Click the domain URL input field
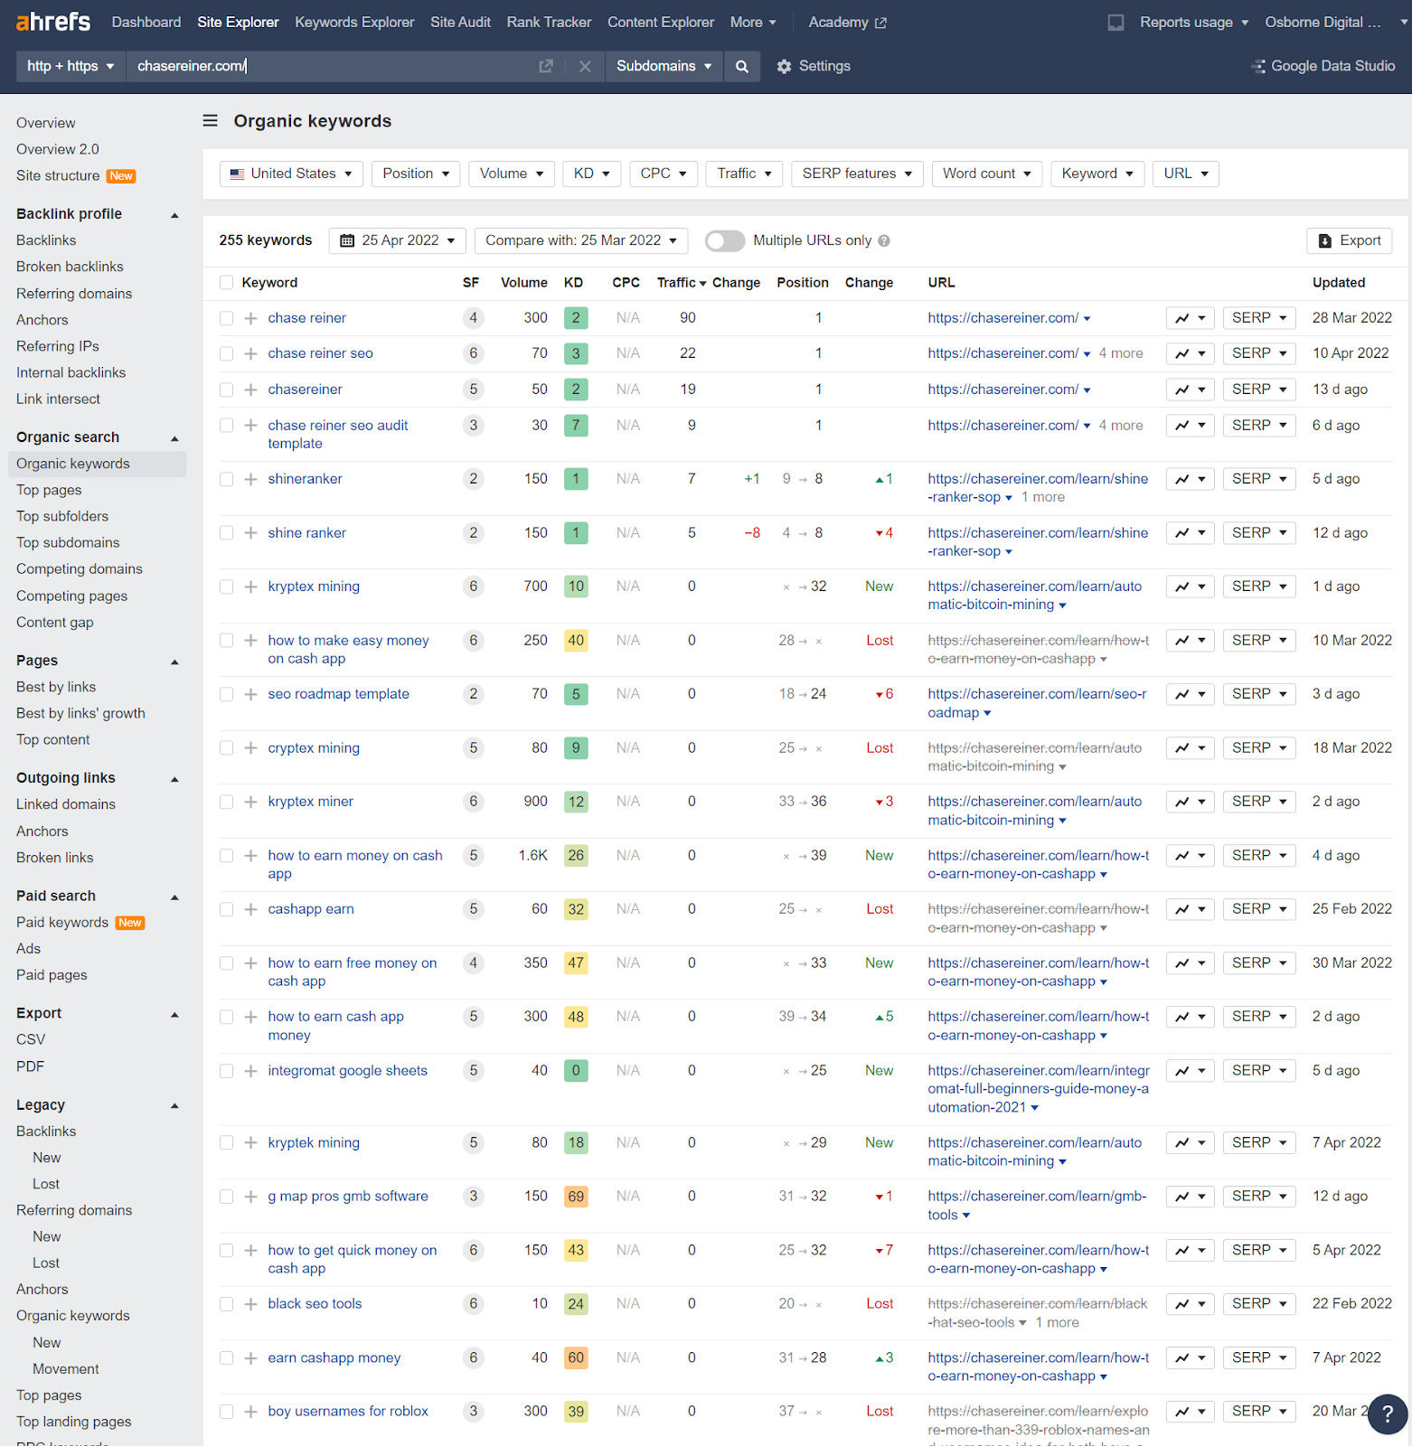The height and width of the screenshot is (1446, 1412). (x=330, y=66)
